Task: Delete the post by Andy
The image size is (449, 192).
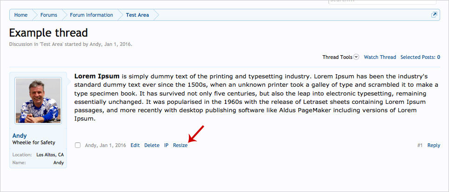Action: coord(152,145)
